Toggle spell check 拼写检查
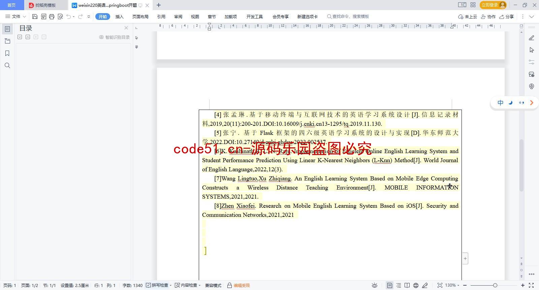Image resolution: width=539 pixels, height=290 pixels. (157, 285)
